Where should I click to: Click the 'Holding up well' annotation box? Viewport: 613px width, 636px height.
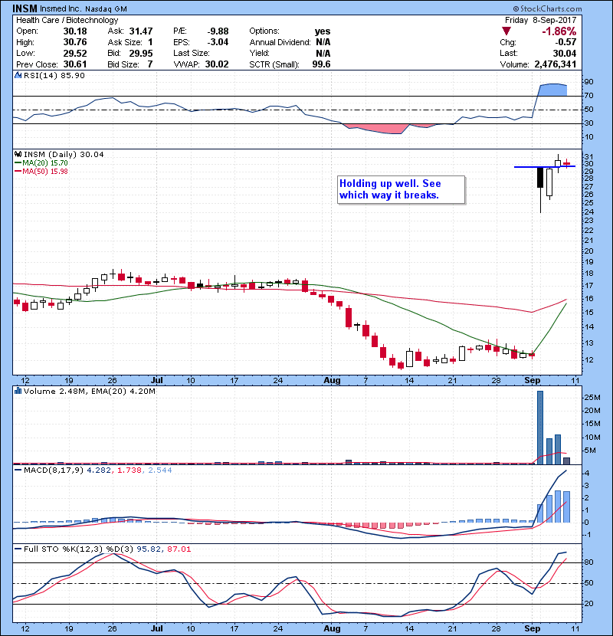tap(401, 189)
